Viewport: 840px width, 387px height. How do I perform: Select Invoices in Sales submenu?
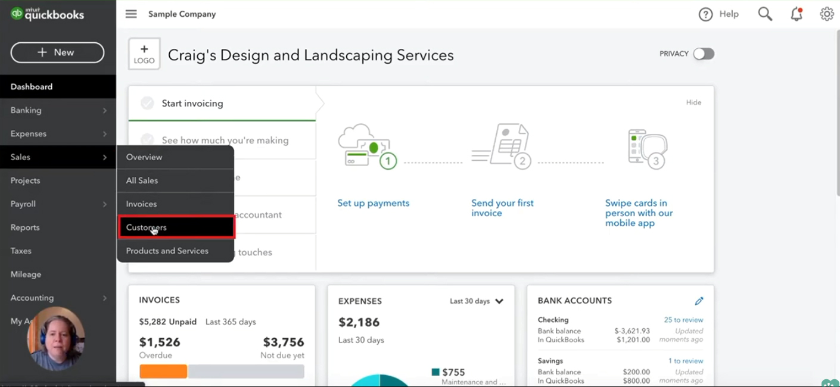pyautogui.click(x=175, y=204)
